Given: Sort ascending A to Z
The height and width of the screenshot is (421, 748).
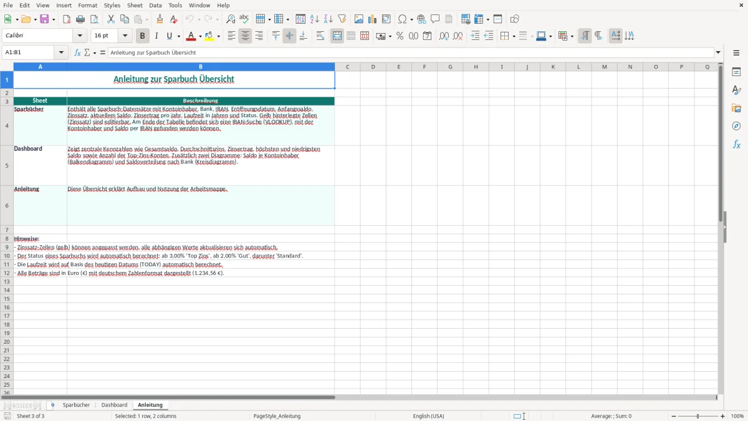Looking at the screenshot, I should pos(314,19).
